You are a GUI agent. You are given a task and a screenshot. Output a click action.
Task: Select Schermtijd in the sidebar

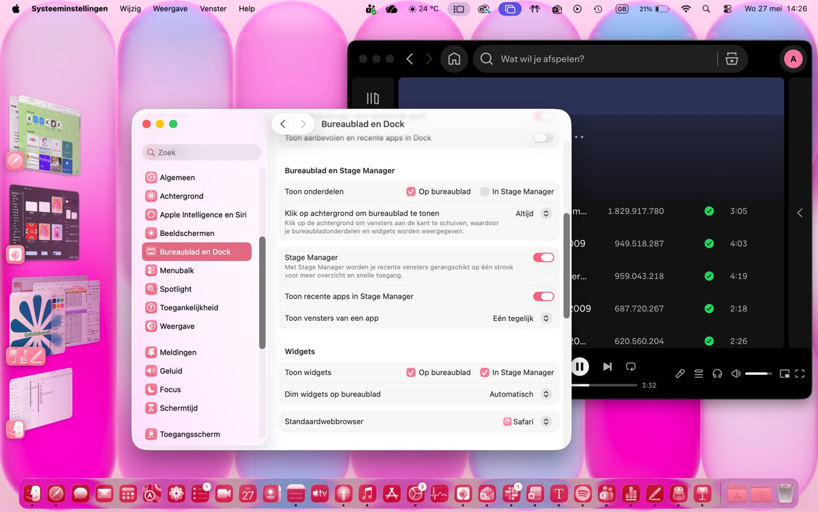tap(196, 408)
